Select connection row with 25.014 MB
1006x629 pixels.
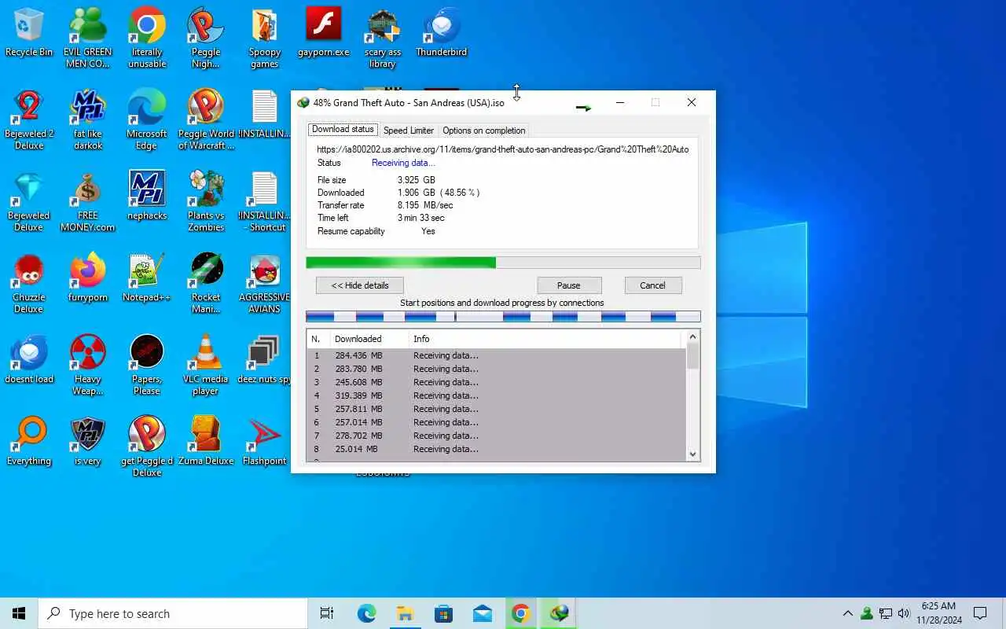496,449
